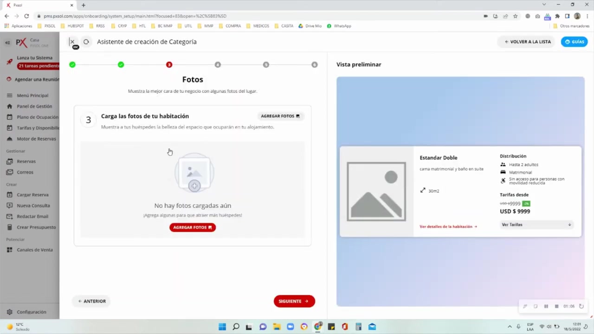Image resolution: width=594 pixels, height=334 pixels.
Task: Click the photo upload placeholder icon
Action: pyautogui.click(x=194, y=173)
